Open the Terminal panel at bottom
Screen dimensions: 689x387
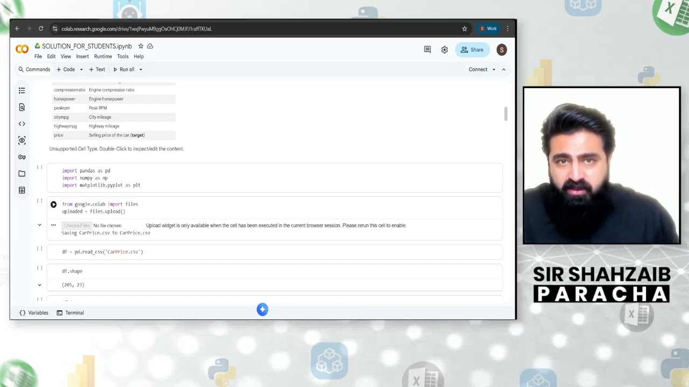click(70, 313)
